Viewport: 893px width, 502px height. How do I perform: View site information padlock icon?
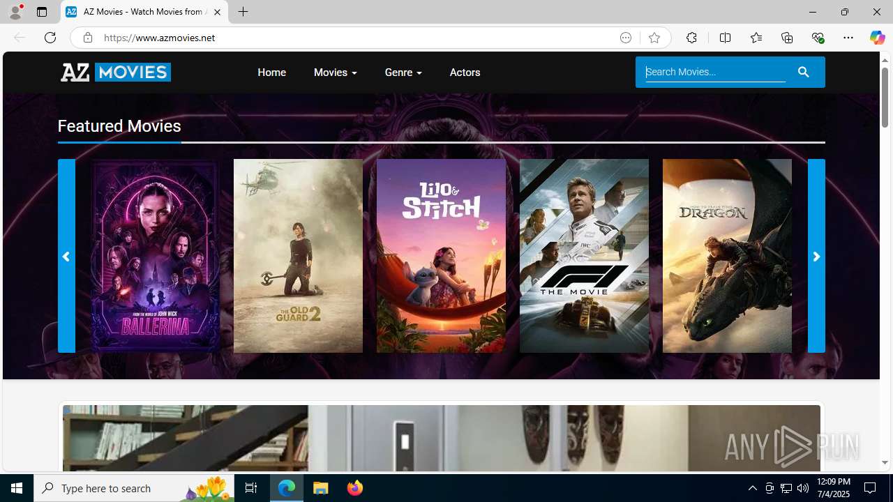(x=87, y=38)
